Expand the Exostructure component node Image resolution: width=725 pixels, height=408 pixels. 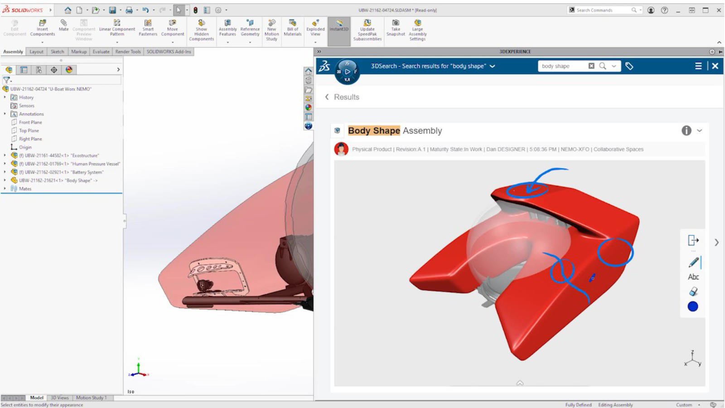(x=5, y=155)
